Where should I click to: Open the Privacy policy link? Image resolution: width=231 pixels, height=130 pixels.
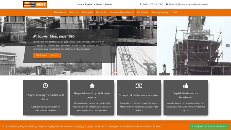pyautogui.click(x=81, y=127)
